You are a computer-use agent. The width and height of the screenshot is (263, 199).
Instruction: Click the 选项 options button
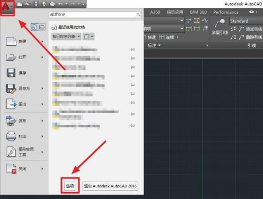pyautogui.click(x=70, y=186)
